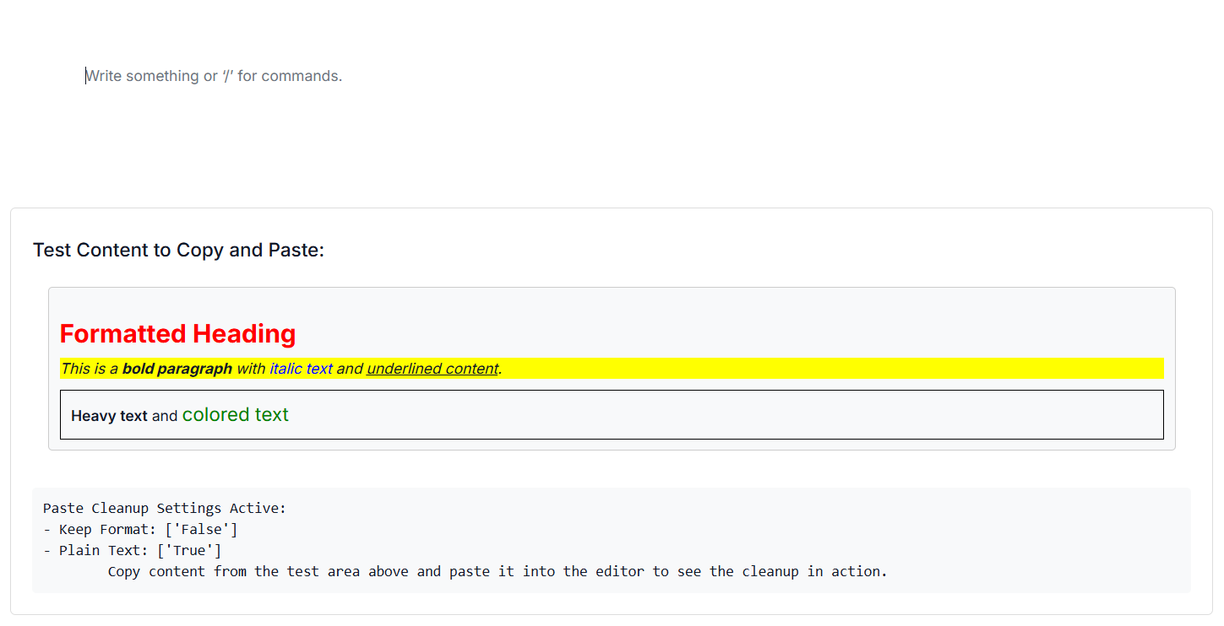Click the 'Test Content to Copy and Paste' title
This screenshot has height=626, width=1224.
point(178,251)
